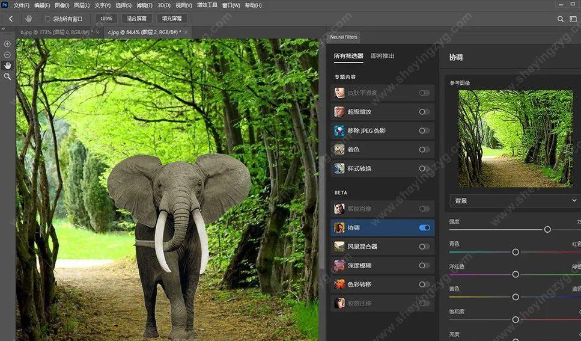Enable the 着色 filter toggle
The width and height of the screenshot is (581, 341).
coord(424,150)
